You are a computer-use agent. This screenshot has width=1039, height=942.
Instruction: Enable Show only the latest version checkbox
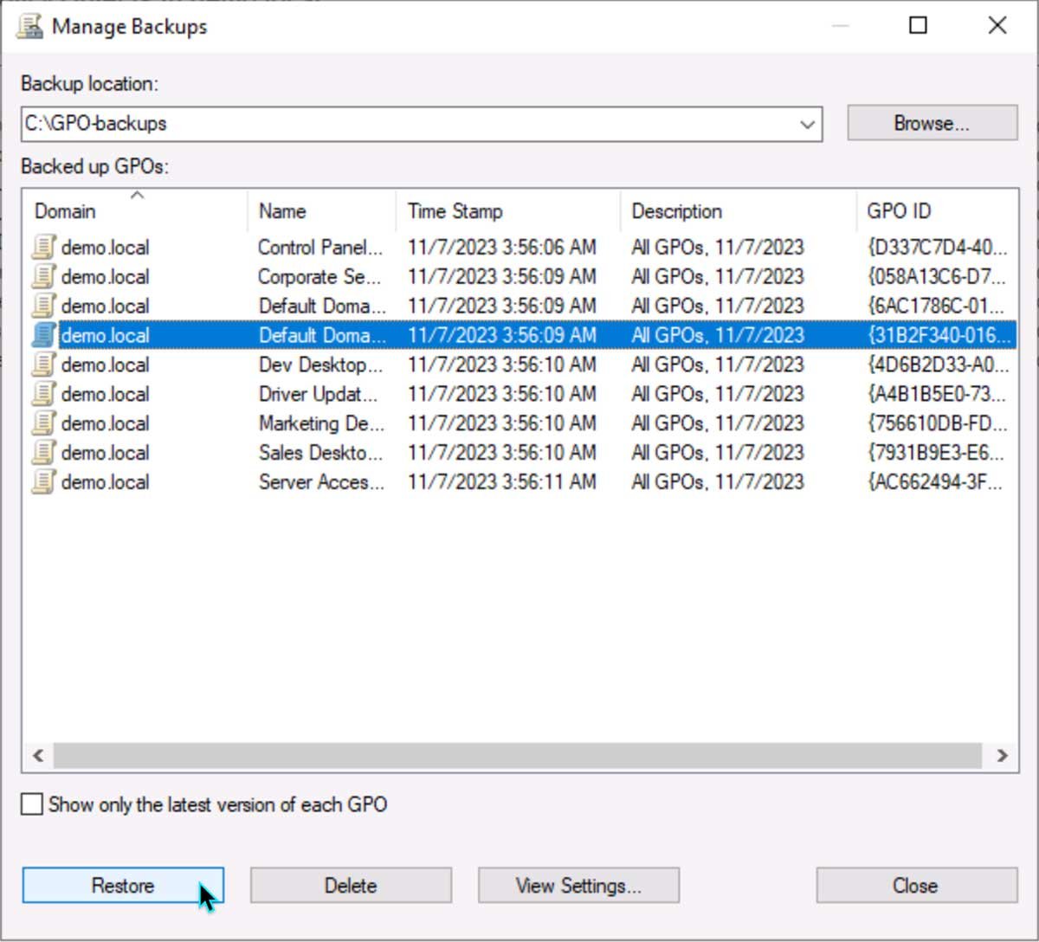coord(32,805)
